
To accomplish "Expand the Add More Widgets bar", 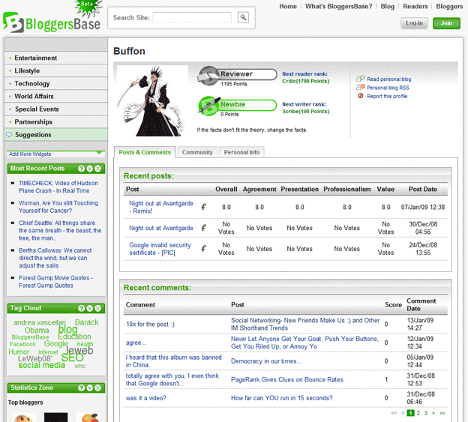I will [55, 154].
